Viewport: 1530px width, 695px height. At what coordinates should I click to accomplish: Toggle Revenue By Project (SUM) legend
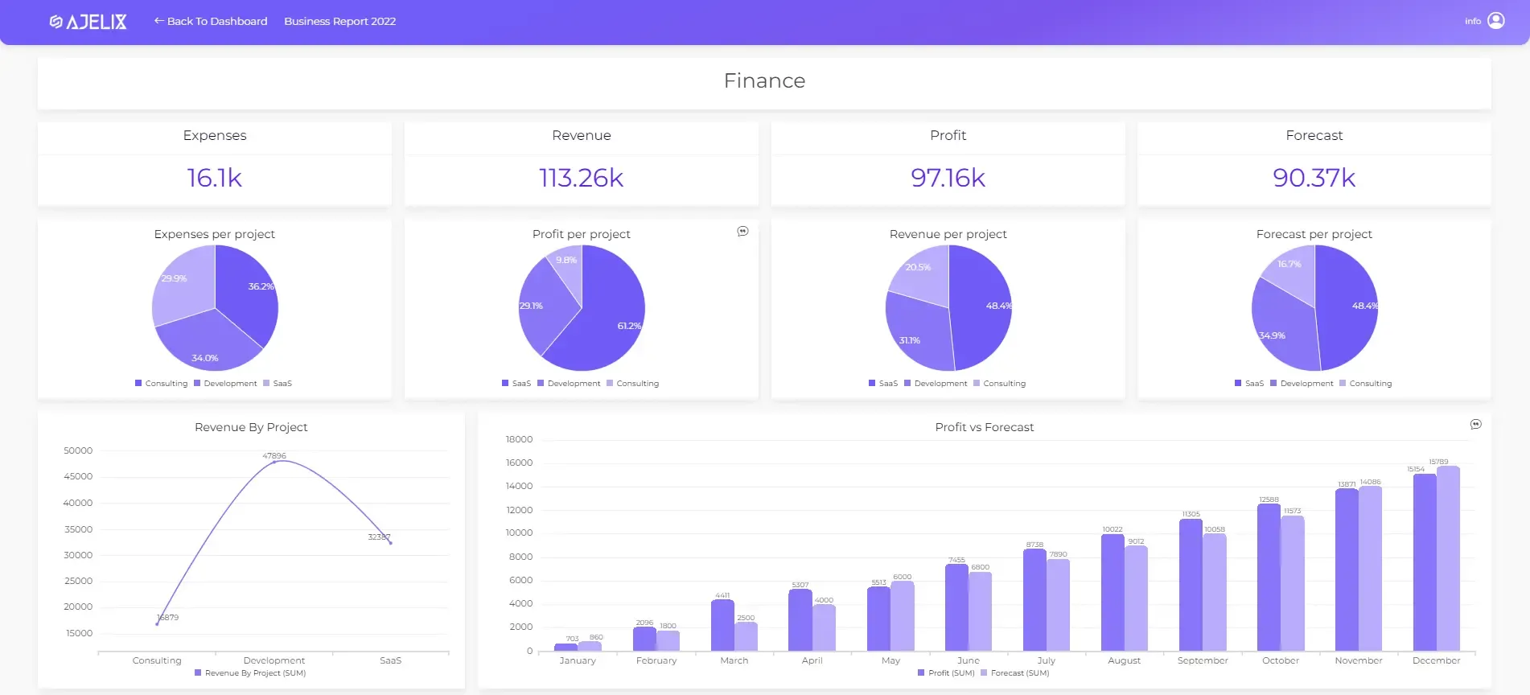tap(250, 673)
